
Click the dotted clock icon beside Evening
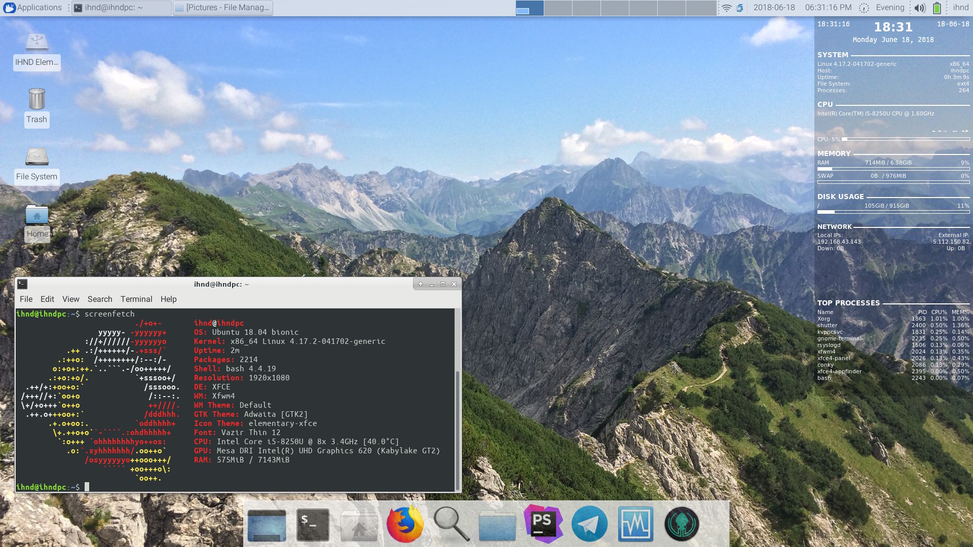pyautogui.click(x=864, y=8)
